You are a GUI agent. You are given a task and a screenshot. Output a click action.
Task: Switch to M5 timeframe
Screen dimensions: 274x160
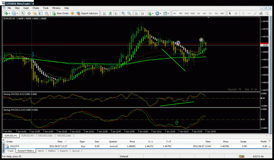coord(181,13)
